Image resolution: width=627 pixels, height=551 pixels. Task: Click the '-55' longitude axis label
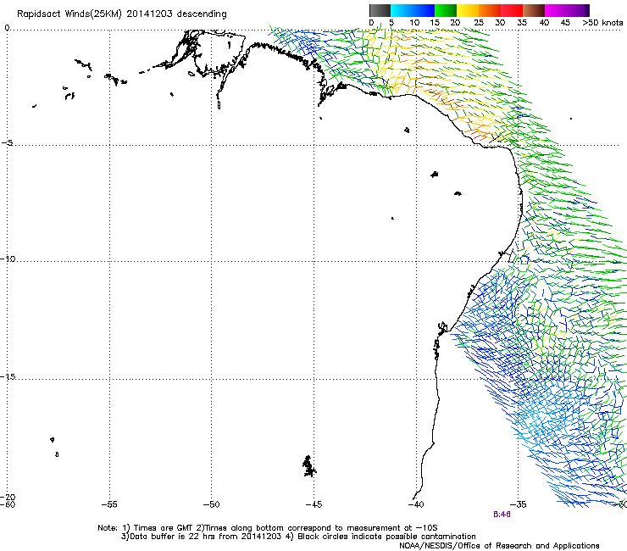[x=109, y=504]
